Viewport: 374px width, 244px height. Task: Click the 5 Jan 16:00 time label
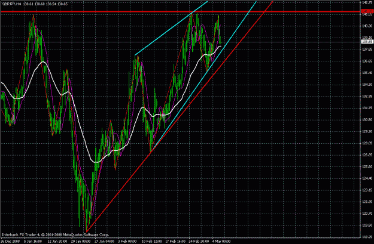pyautogui.click(x=33, y=242)
